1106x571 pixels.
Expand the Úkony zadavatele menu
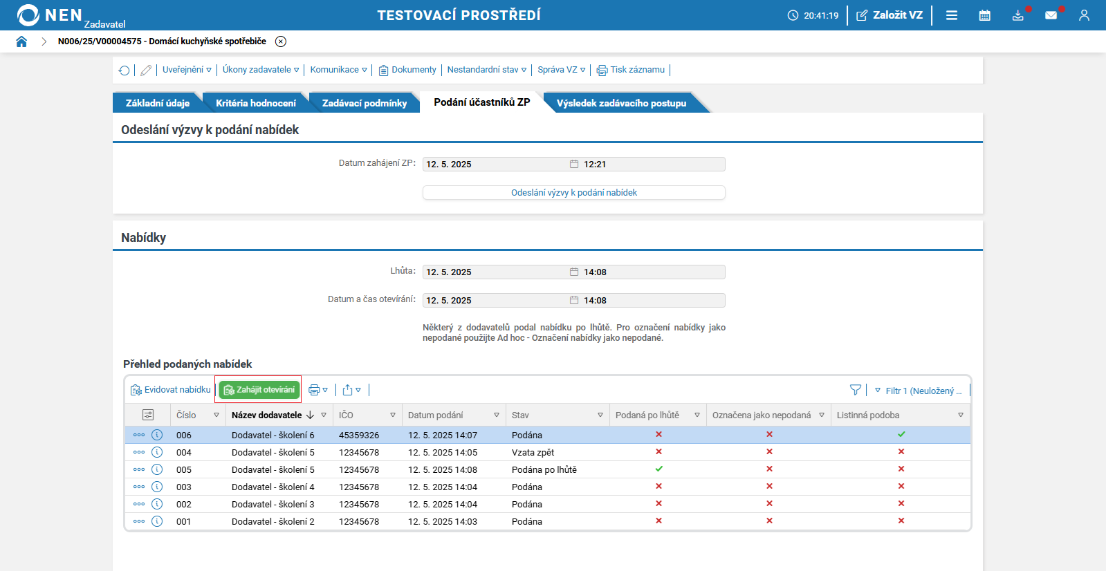261,70
